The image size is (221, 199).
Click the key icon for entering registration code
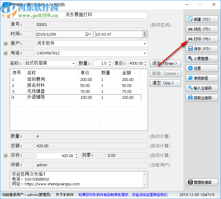coord(190,88)
